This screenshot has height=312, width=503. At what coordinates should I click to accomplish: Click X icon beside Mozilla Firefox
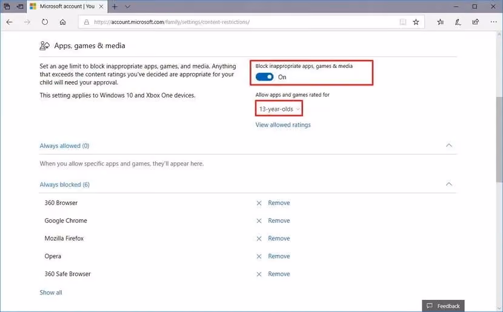point(259,239)
